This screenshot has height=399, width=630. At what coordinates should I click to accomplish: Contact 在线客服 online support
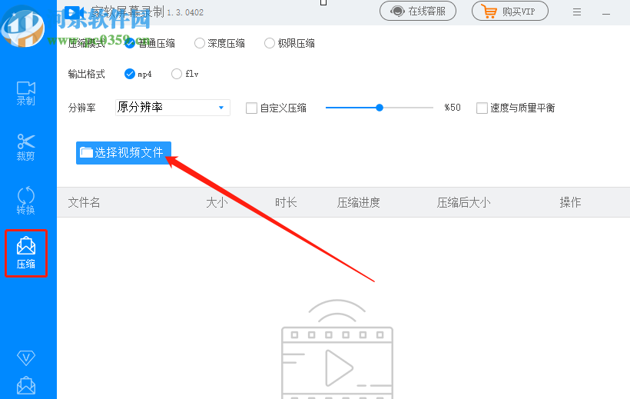418,11
